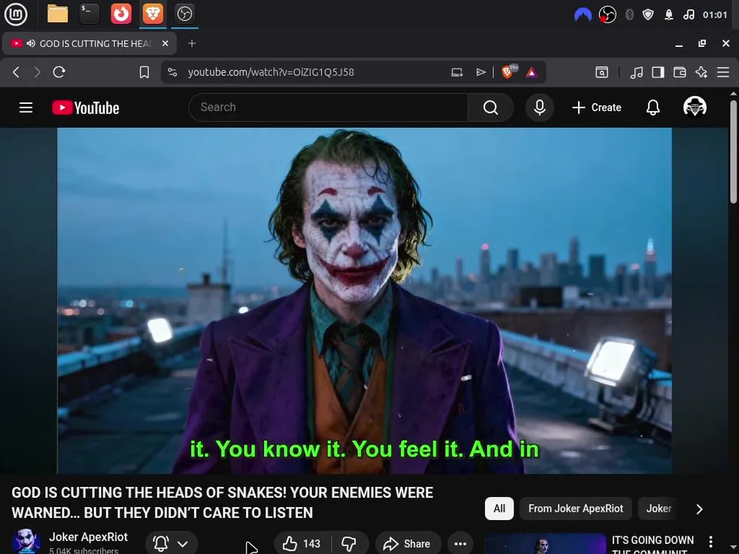Go back to the previous page
The height and width of the screenshot is (554, 739).
pyautogui.click(x=16, y=72)
